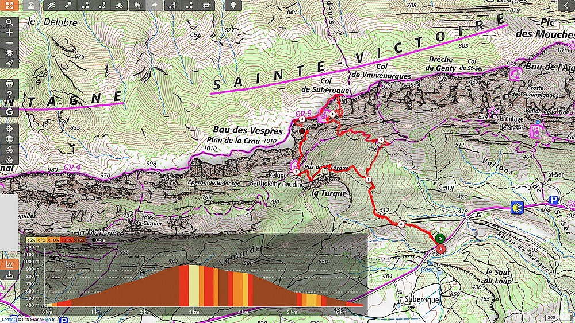
Task: Add a waypoint with the marker pin
Action: [x=233, y=5]
